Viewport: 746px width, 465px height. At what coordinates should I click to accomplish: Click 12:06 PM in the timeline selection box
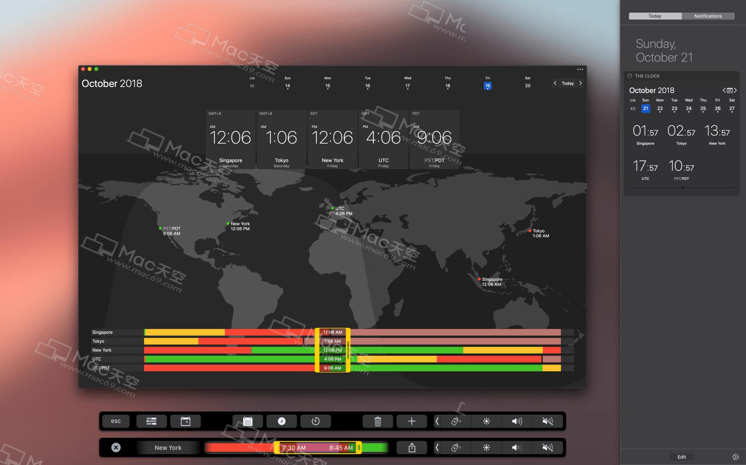click(x=332, y=350)
